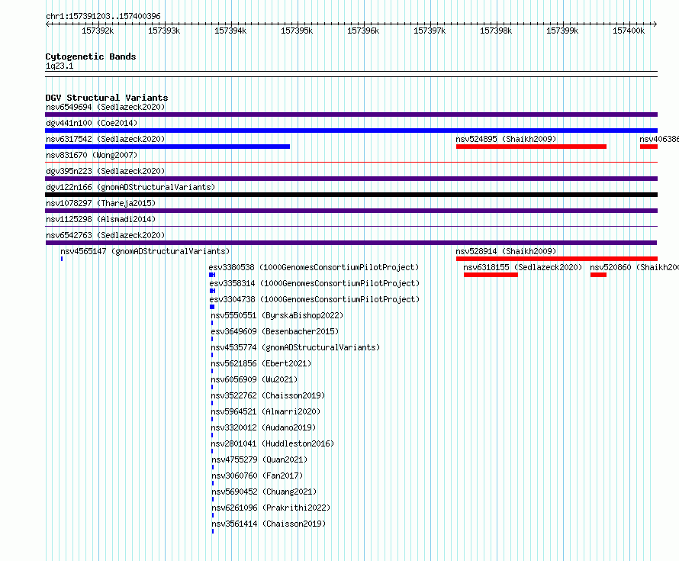Viewport: 679px width, 561px height.
Task: Click the 157400k ruler tick label
Action: (629, 31)
